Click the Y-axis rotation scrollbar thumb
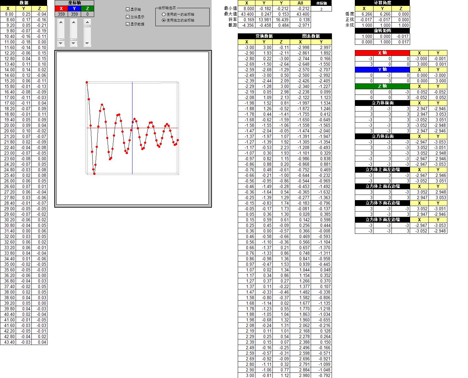Viewport: 468px width, 378px height. pyautogui.click(x=74, y=40)
